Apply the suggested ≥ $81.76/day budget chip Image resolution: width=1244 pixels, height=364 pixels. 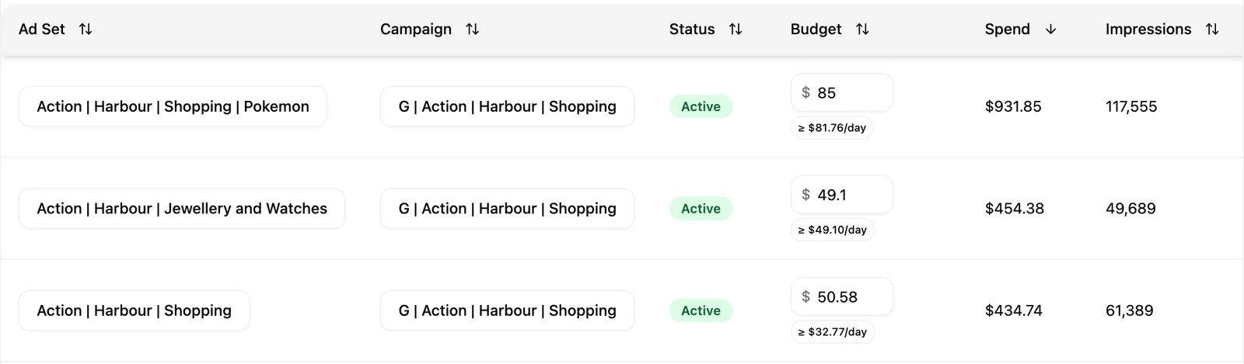click(x=832, y=128)
